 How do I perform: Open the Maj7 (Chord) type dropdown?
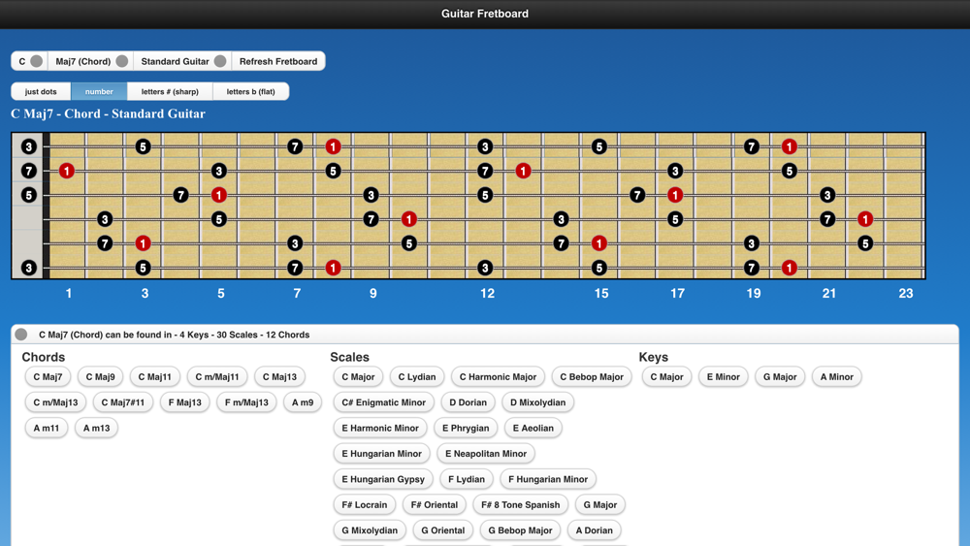coord(90,61)
